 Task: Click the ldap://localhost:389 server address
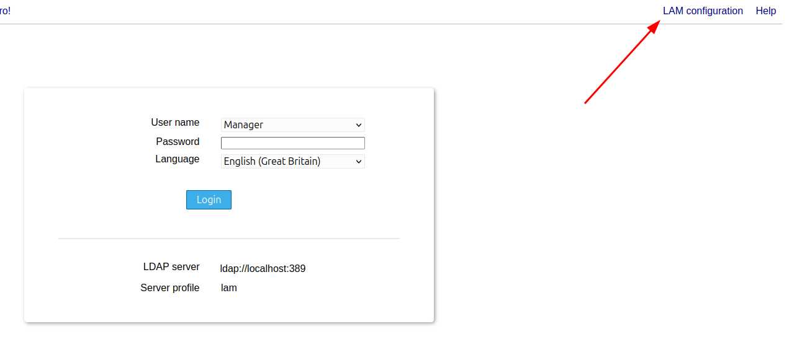[263, 269]
